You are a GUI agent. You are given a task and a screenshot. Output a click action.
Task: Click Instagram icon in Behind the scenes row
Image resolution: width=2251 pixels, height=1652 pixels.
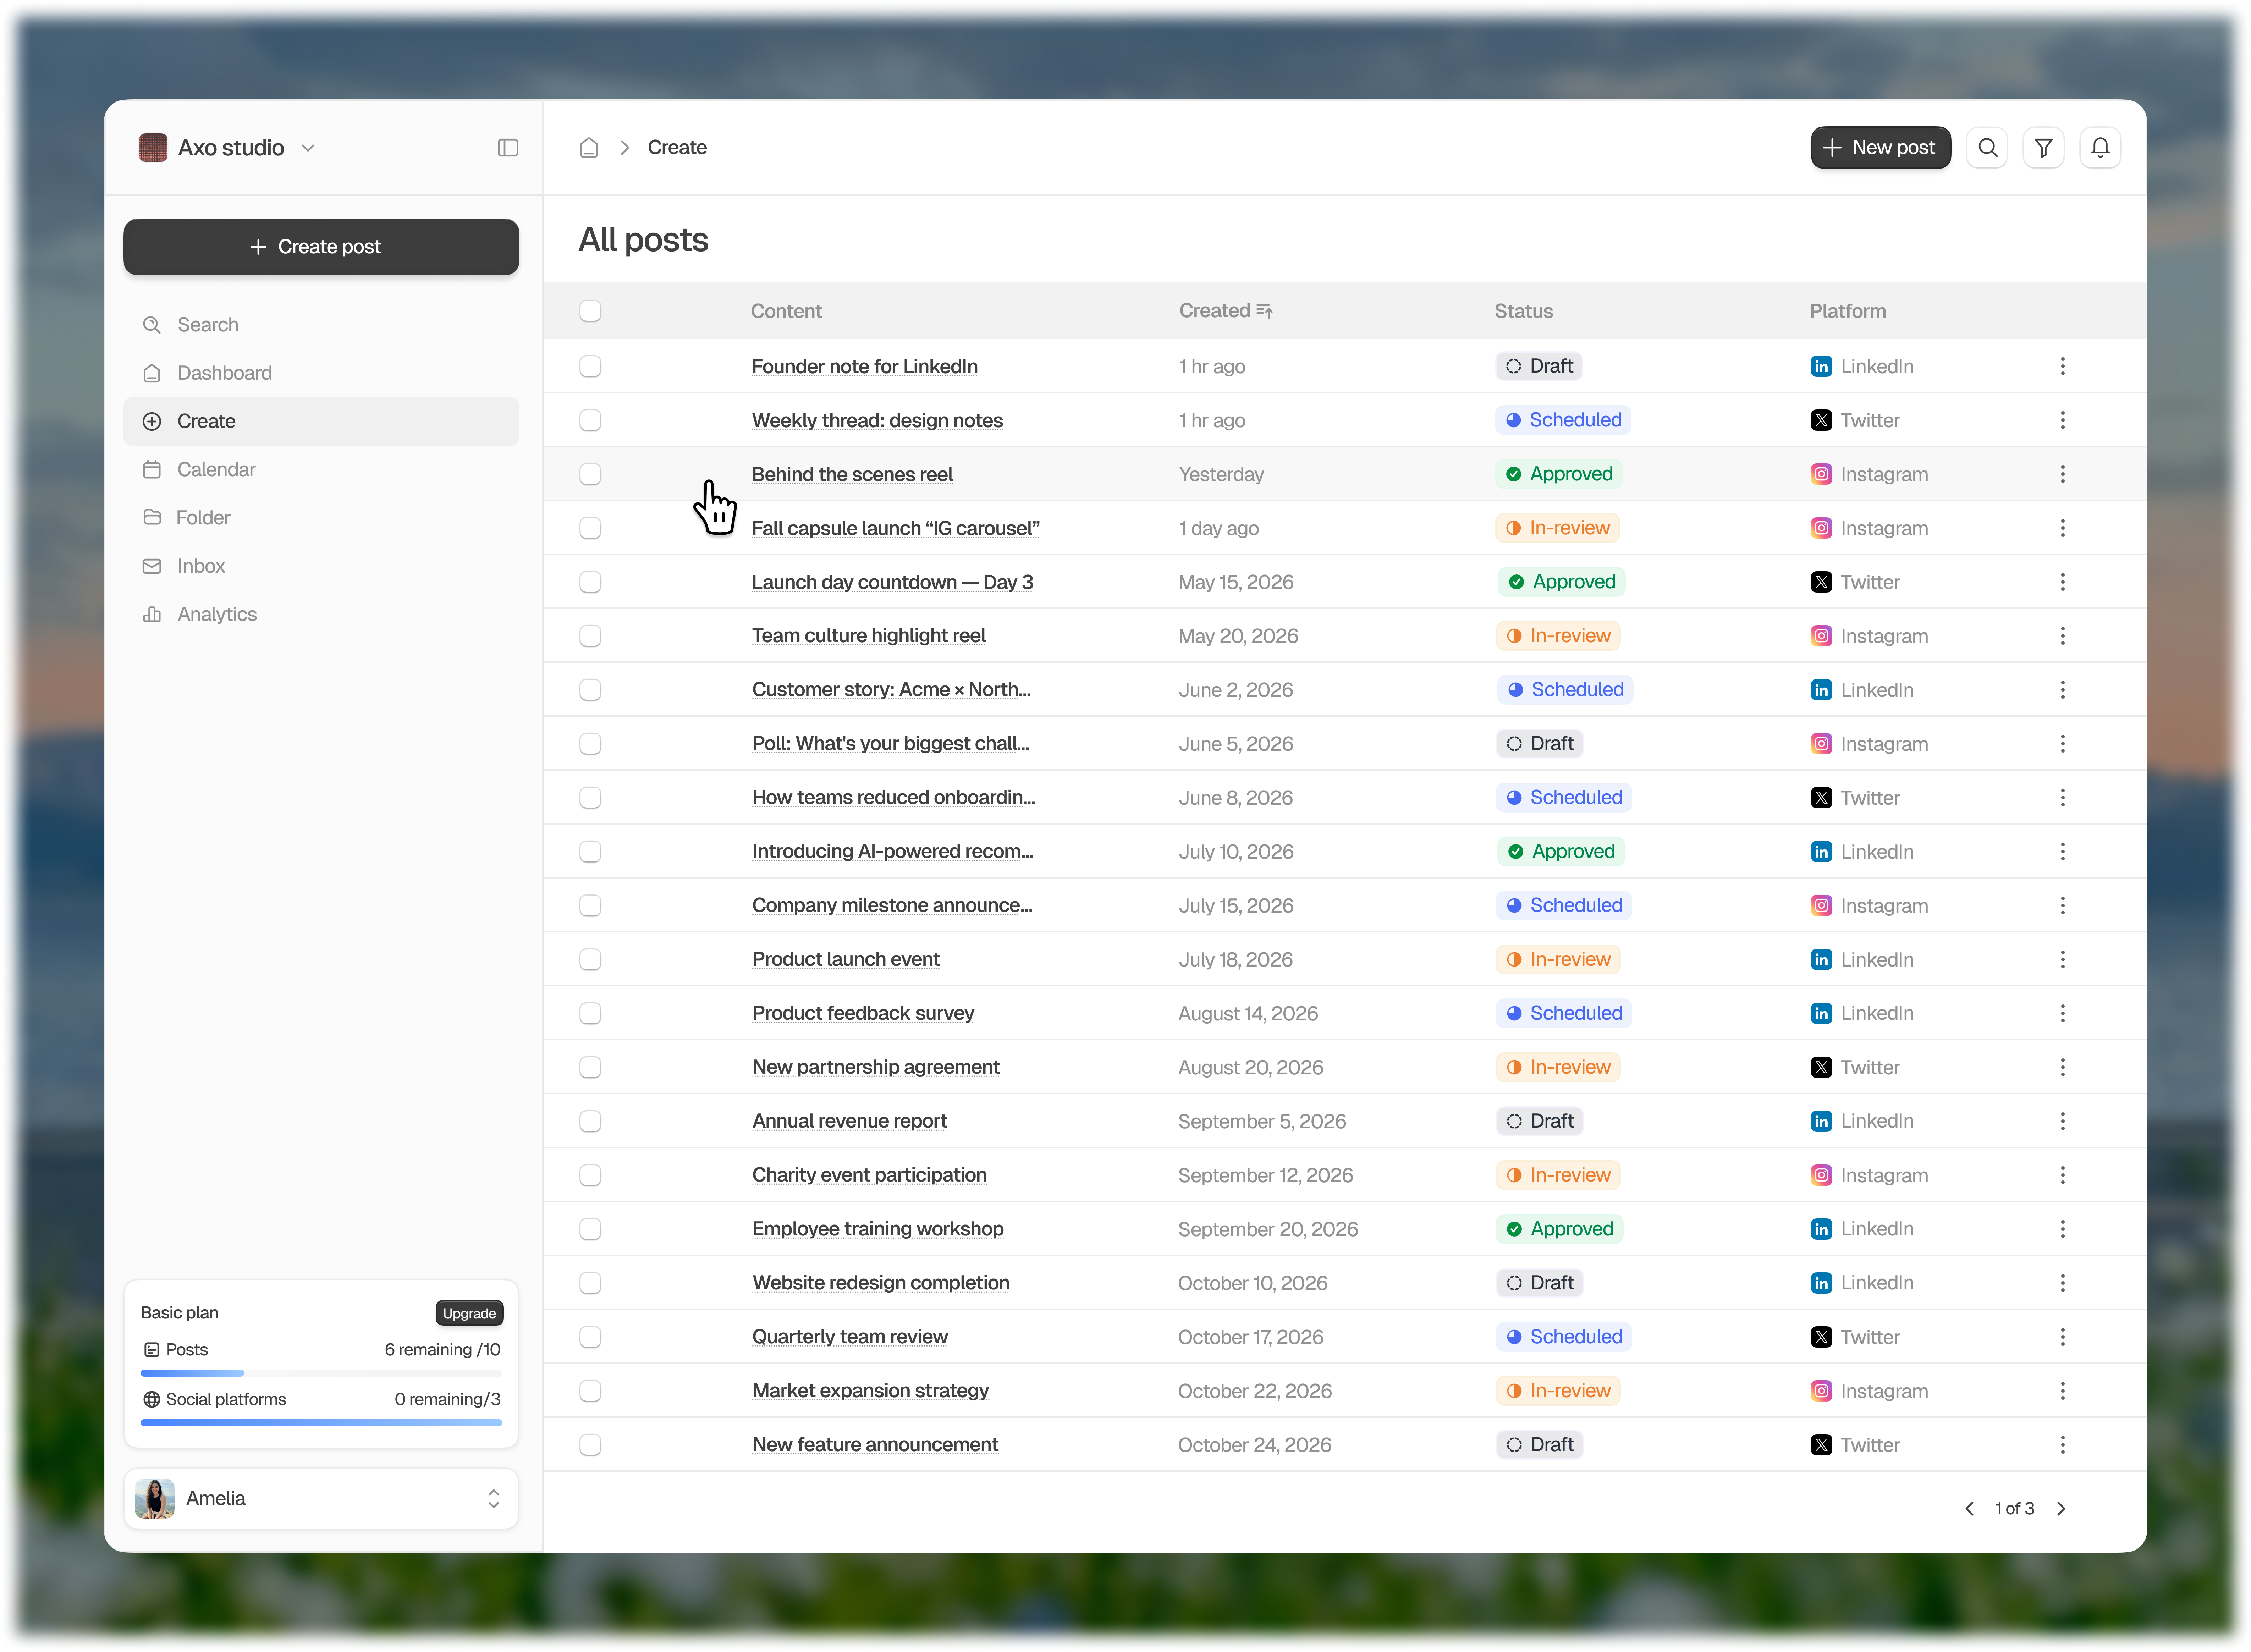click(1821, 474)
